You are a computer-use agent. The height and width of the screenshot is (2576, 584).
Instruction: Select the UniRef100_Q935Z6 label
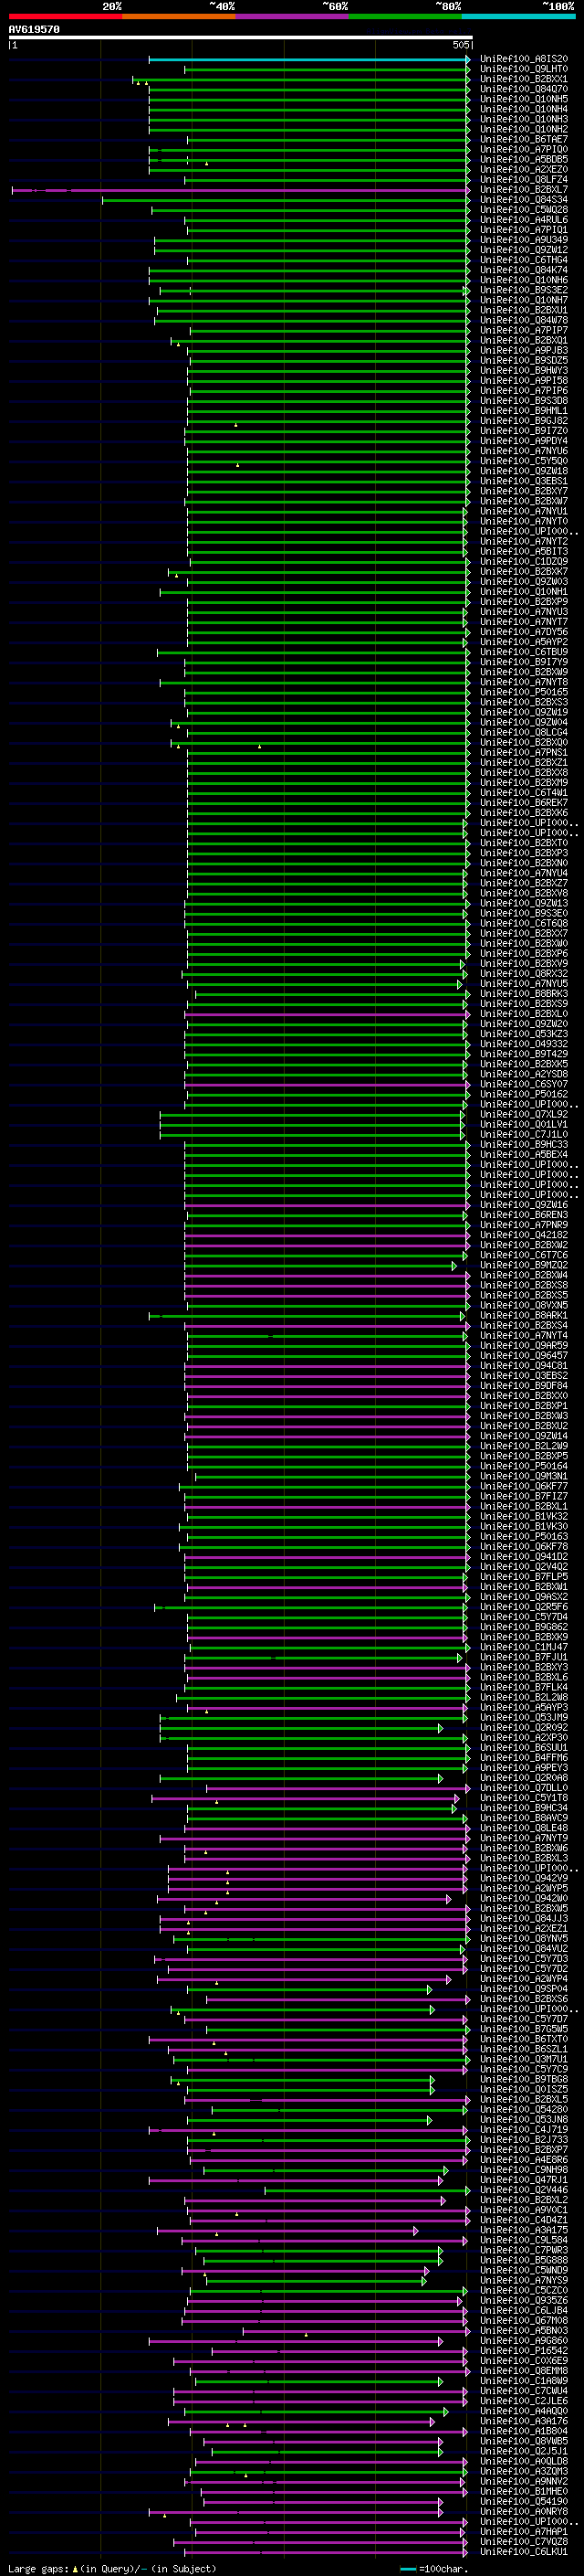(x=524, y=2300)
